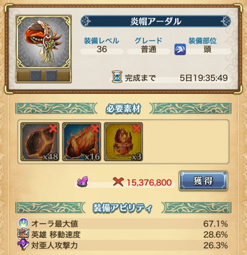Tap the 装備レベル 36 value

102,49
